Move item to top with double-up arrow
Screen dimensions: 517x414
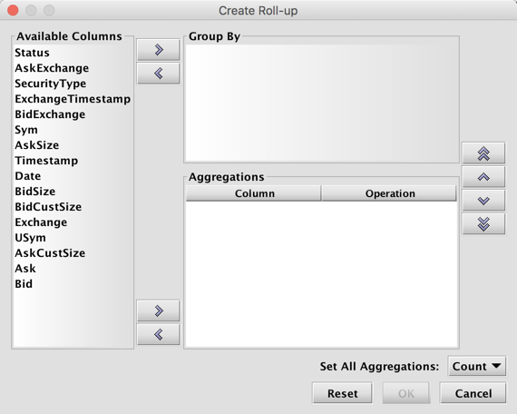483,153
